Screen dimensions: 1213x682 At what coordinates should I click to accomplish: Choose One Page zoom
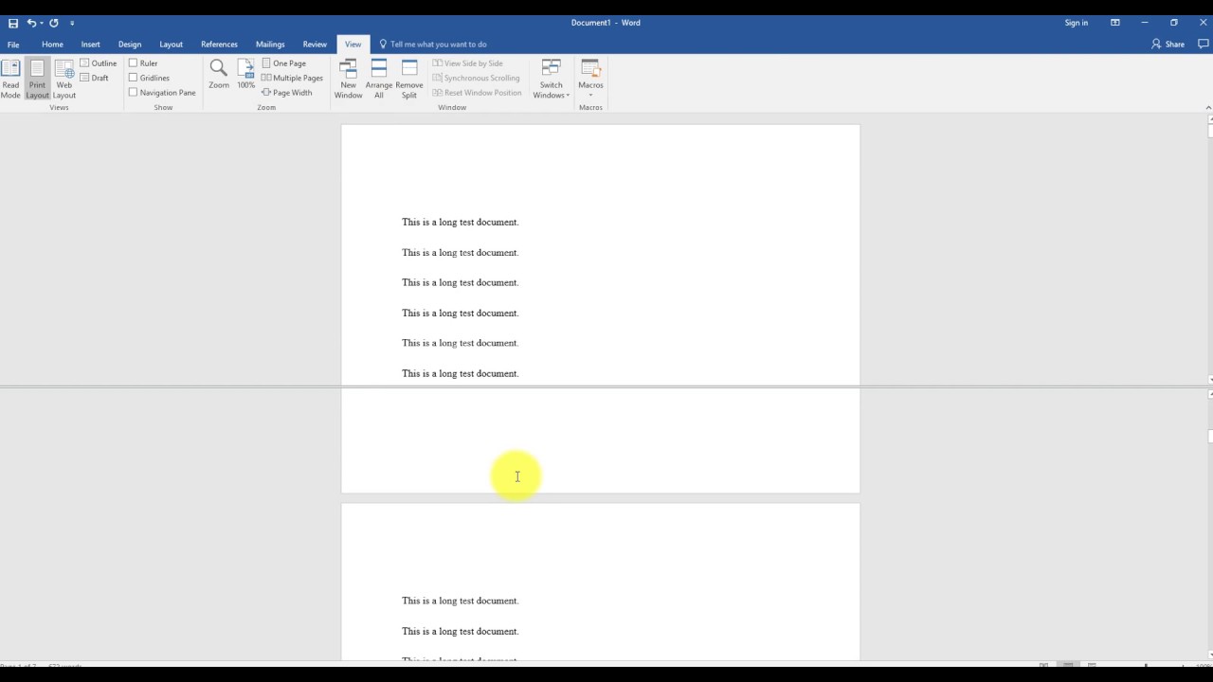tap(284, 63)
